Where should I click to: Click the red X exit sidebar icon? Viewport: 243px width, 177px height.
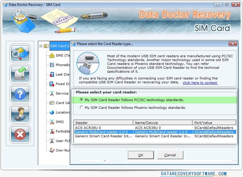click(x=20, y=134)
